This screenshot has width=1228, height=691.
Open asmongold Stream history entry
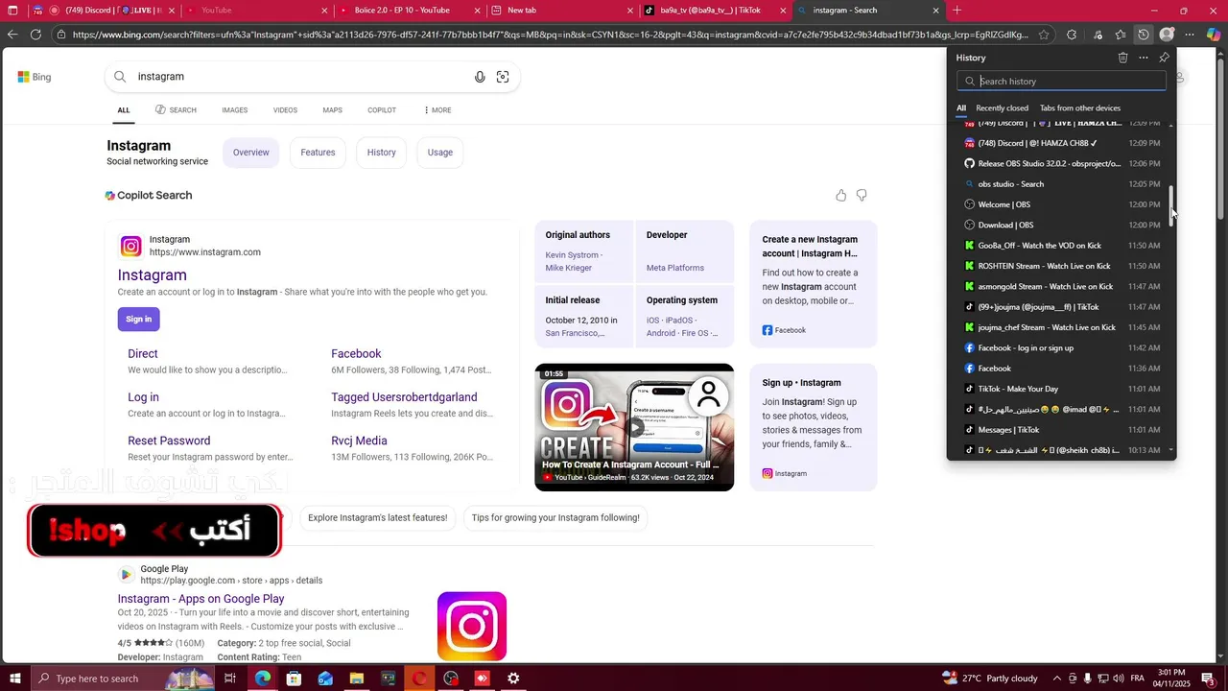pos(1061,287)
